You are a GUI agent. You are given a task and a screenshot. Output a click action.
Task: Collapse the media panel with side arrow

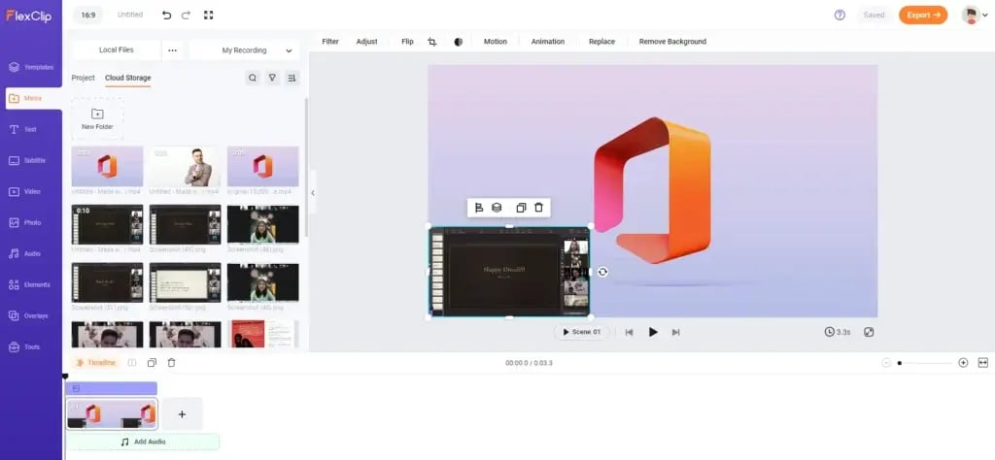point(312,193)
